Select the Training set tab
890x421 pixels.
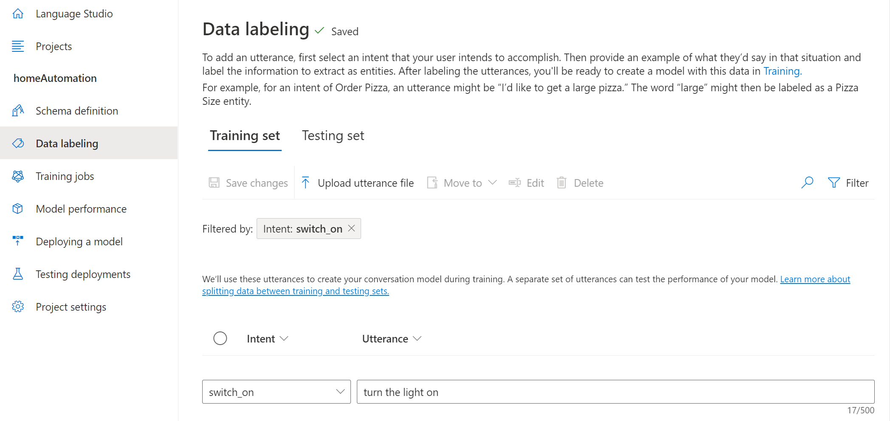coord(245,136)
